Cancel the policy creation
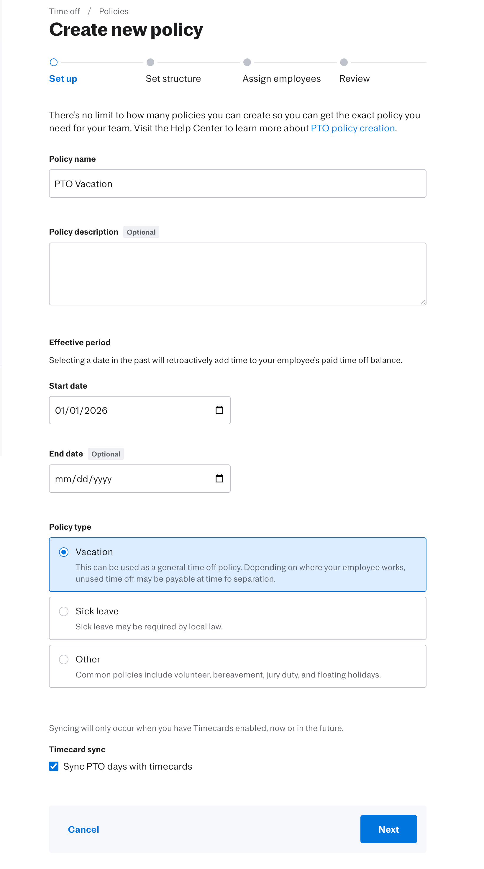 pos(83,829)
